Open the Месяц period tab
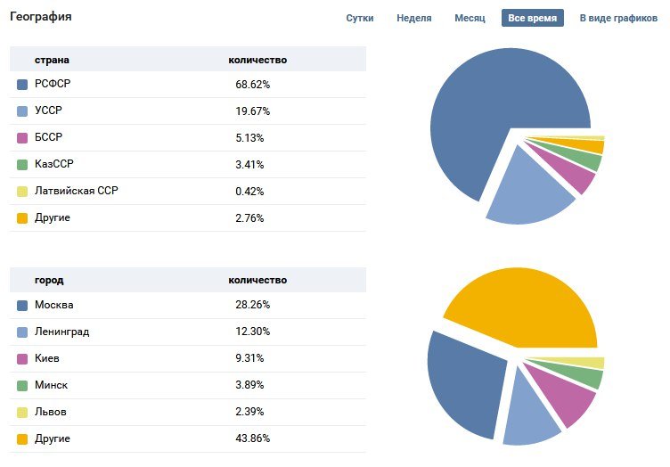This screenshot has height=467, width=670. coord(470,18)
